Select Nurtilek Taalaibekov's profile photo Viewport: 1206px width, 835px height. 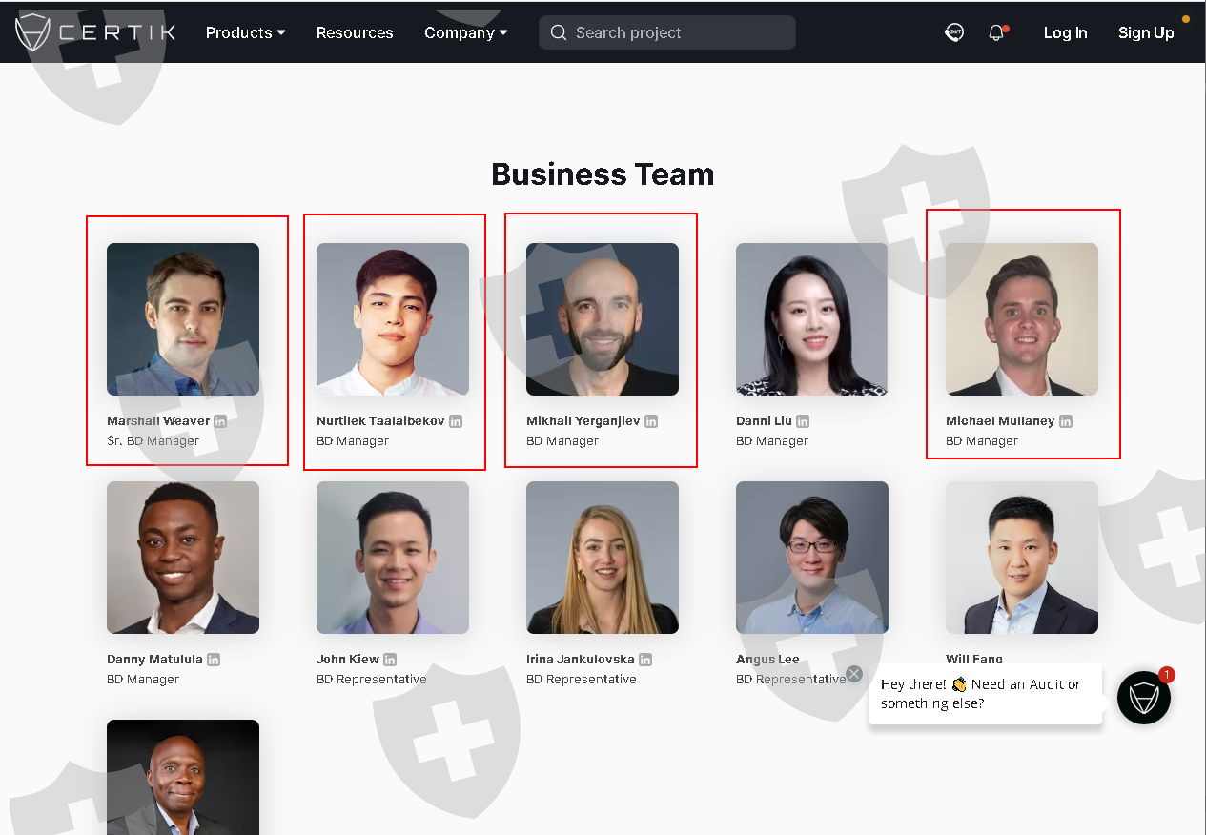point(393,319)
